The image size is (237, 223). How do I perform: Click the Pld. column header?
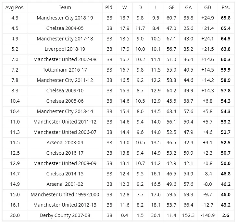[x=109, y=7]
